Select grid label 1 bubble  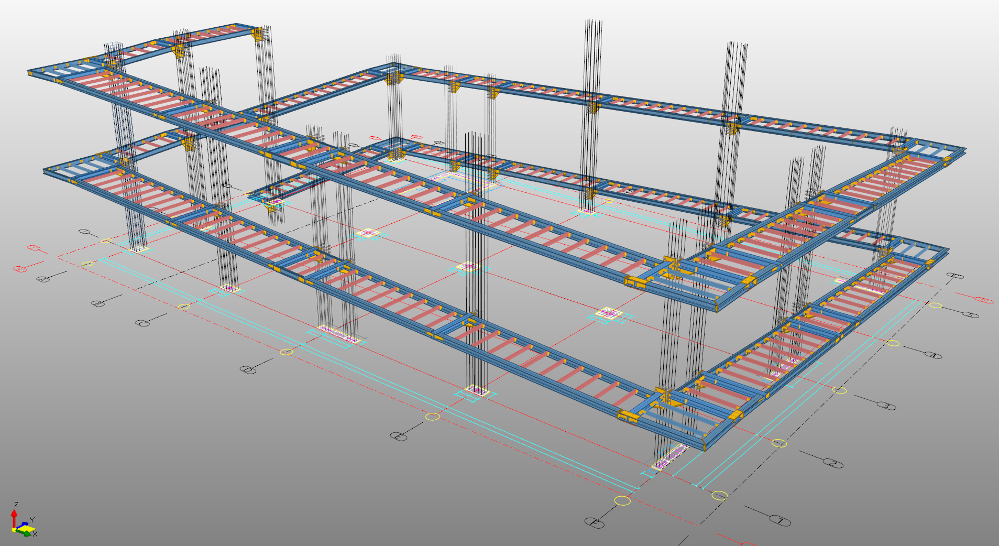(780, 520)
